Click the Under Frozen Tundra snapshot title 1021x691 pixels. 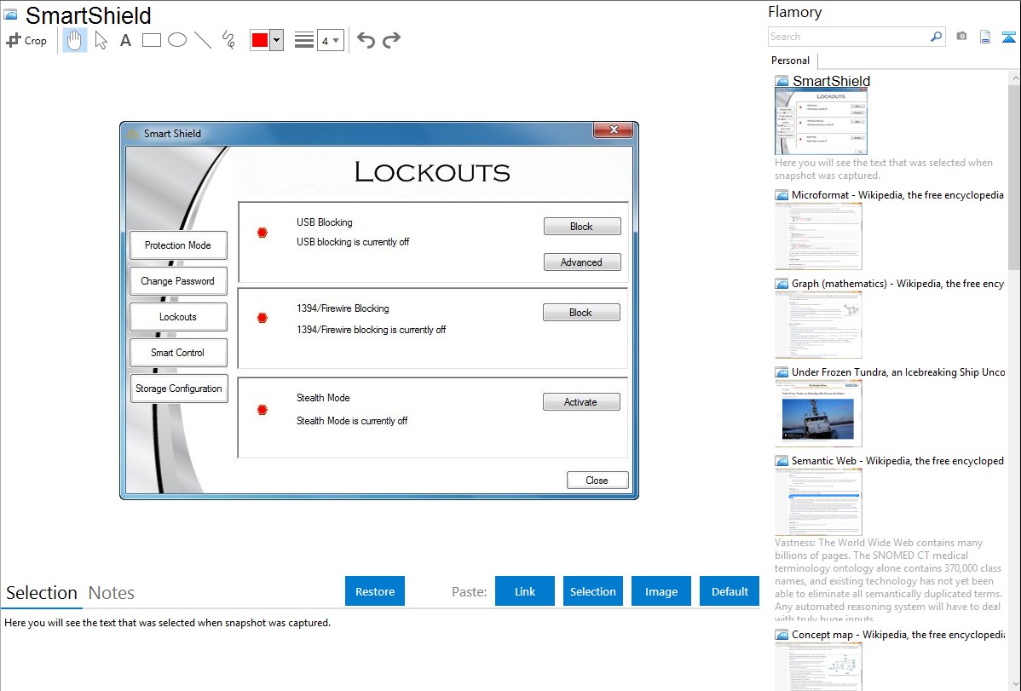tap(898, 371)
